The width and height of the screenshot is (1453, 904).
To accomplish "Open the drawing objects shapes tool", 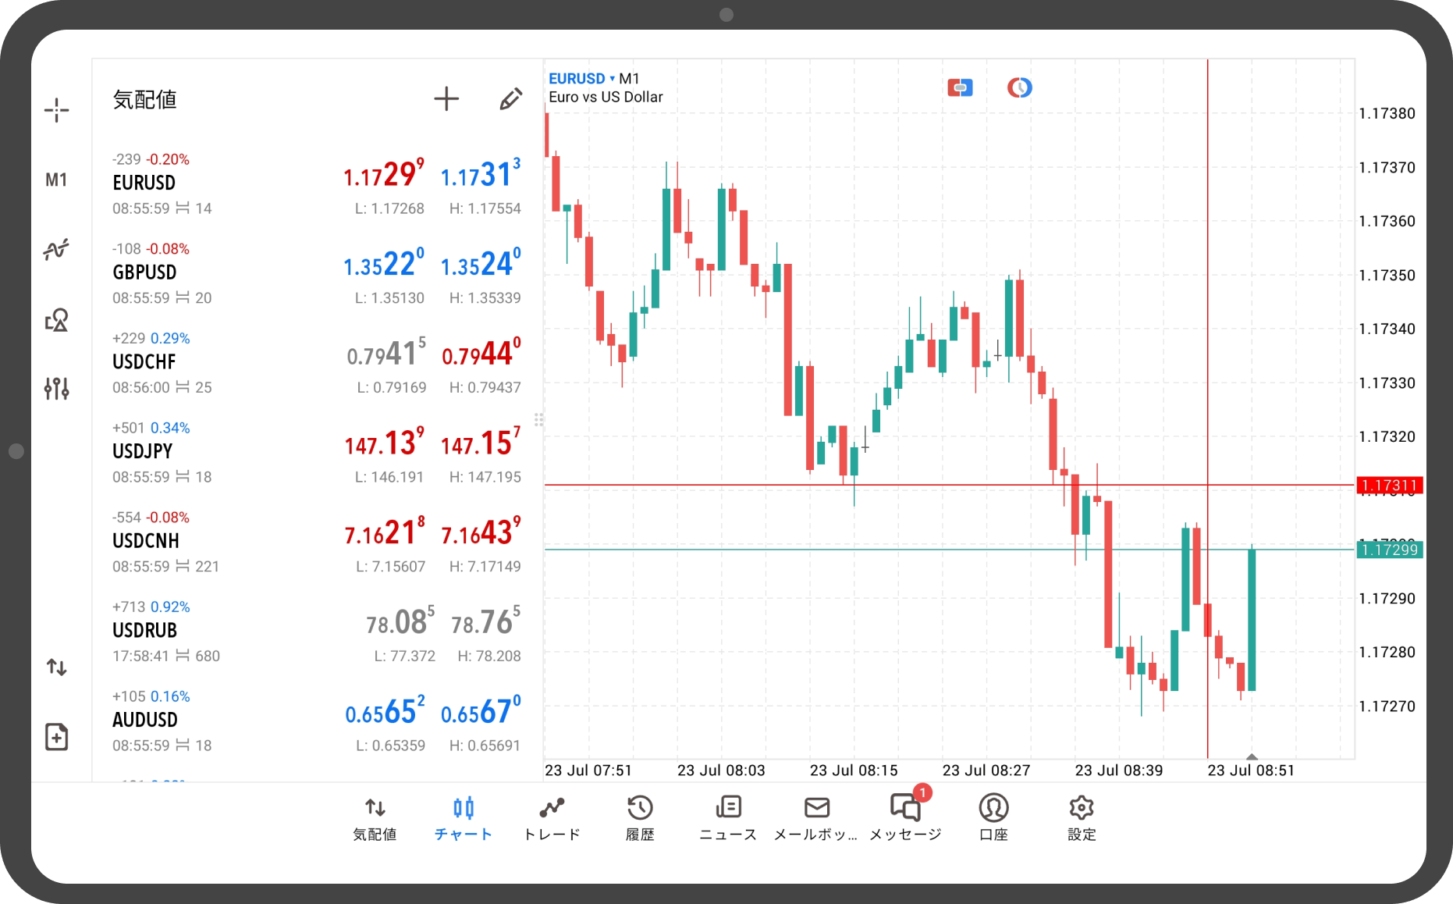I will click(56, 320).
